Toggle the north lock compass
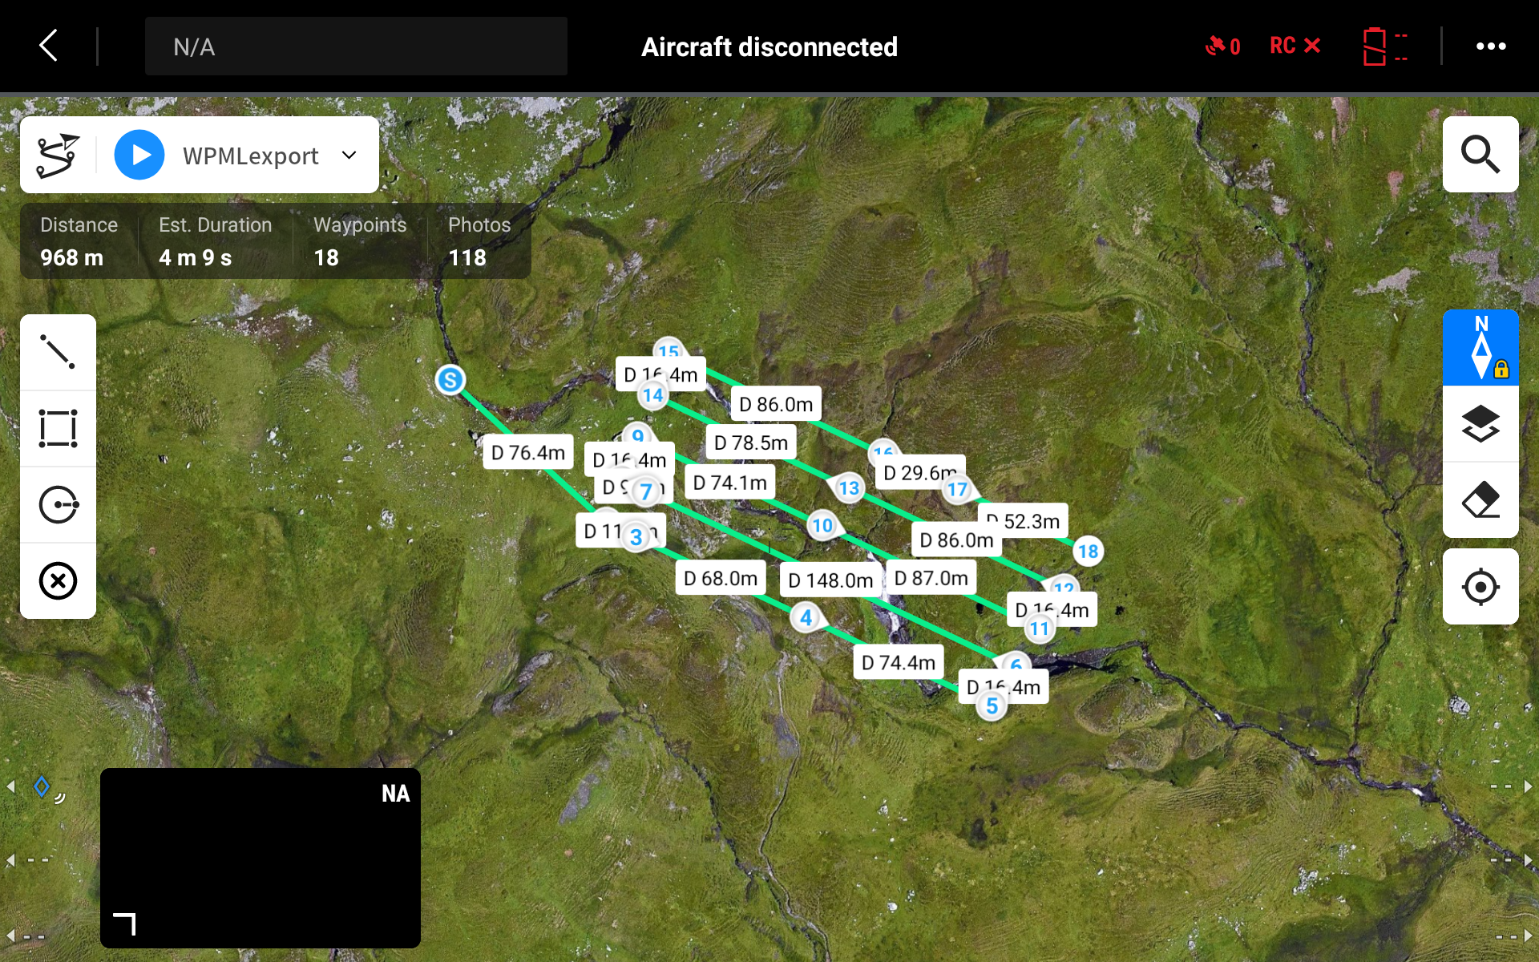Viewport: 1539px width, 962px height. point(1480,347)
